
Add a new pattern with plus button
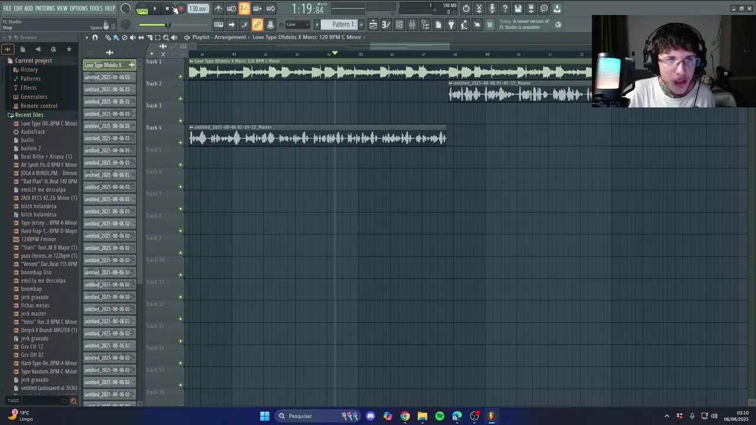tap(361, 24)
